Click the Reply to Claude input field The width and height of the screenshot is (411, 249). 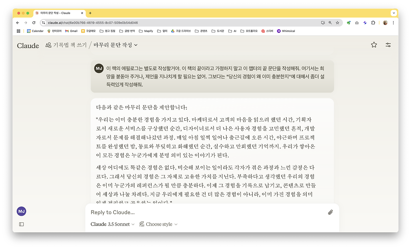tap(193, 212)
